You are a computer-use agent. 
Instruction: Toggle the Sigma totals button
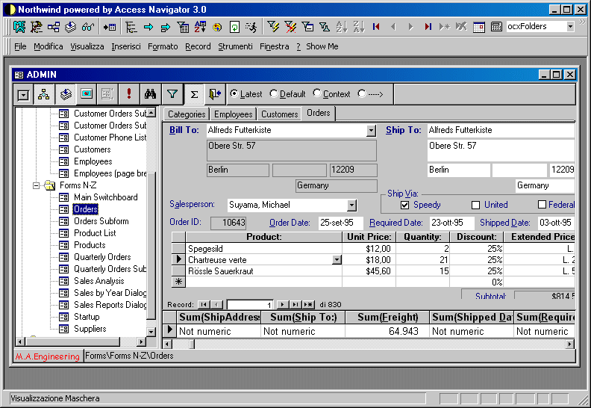tap(194, 94)
